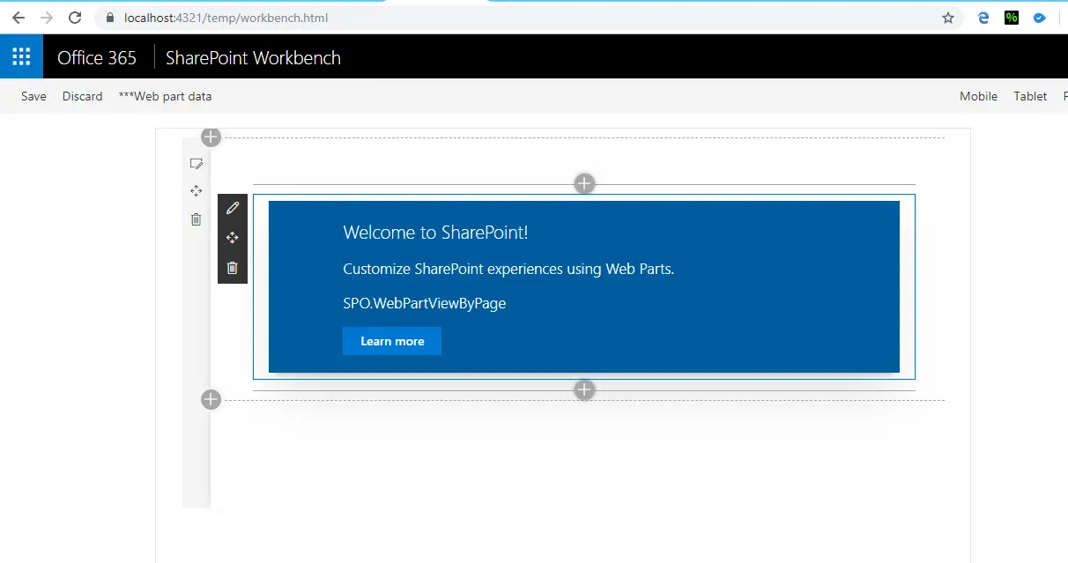Go forward using the browser forward arrow
The image size is (1068, 563).
(x=47, y=18)
